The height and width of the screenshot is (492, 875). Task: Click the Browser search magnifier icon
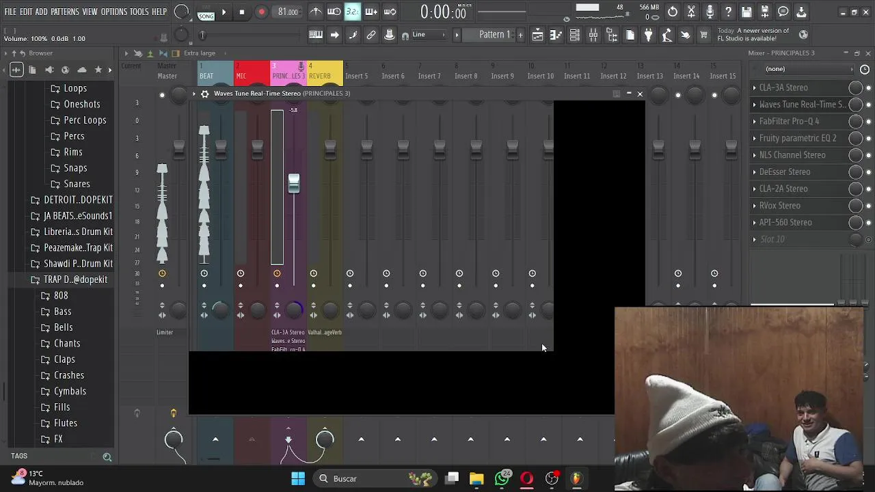[x=107, y=456]
